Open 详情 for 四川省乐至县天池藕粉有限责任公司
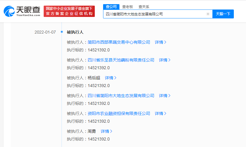Screen dimensions: 246x147 (x=165, y=60)
